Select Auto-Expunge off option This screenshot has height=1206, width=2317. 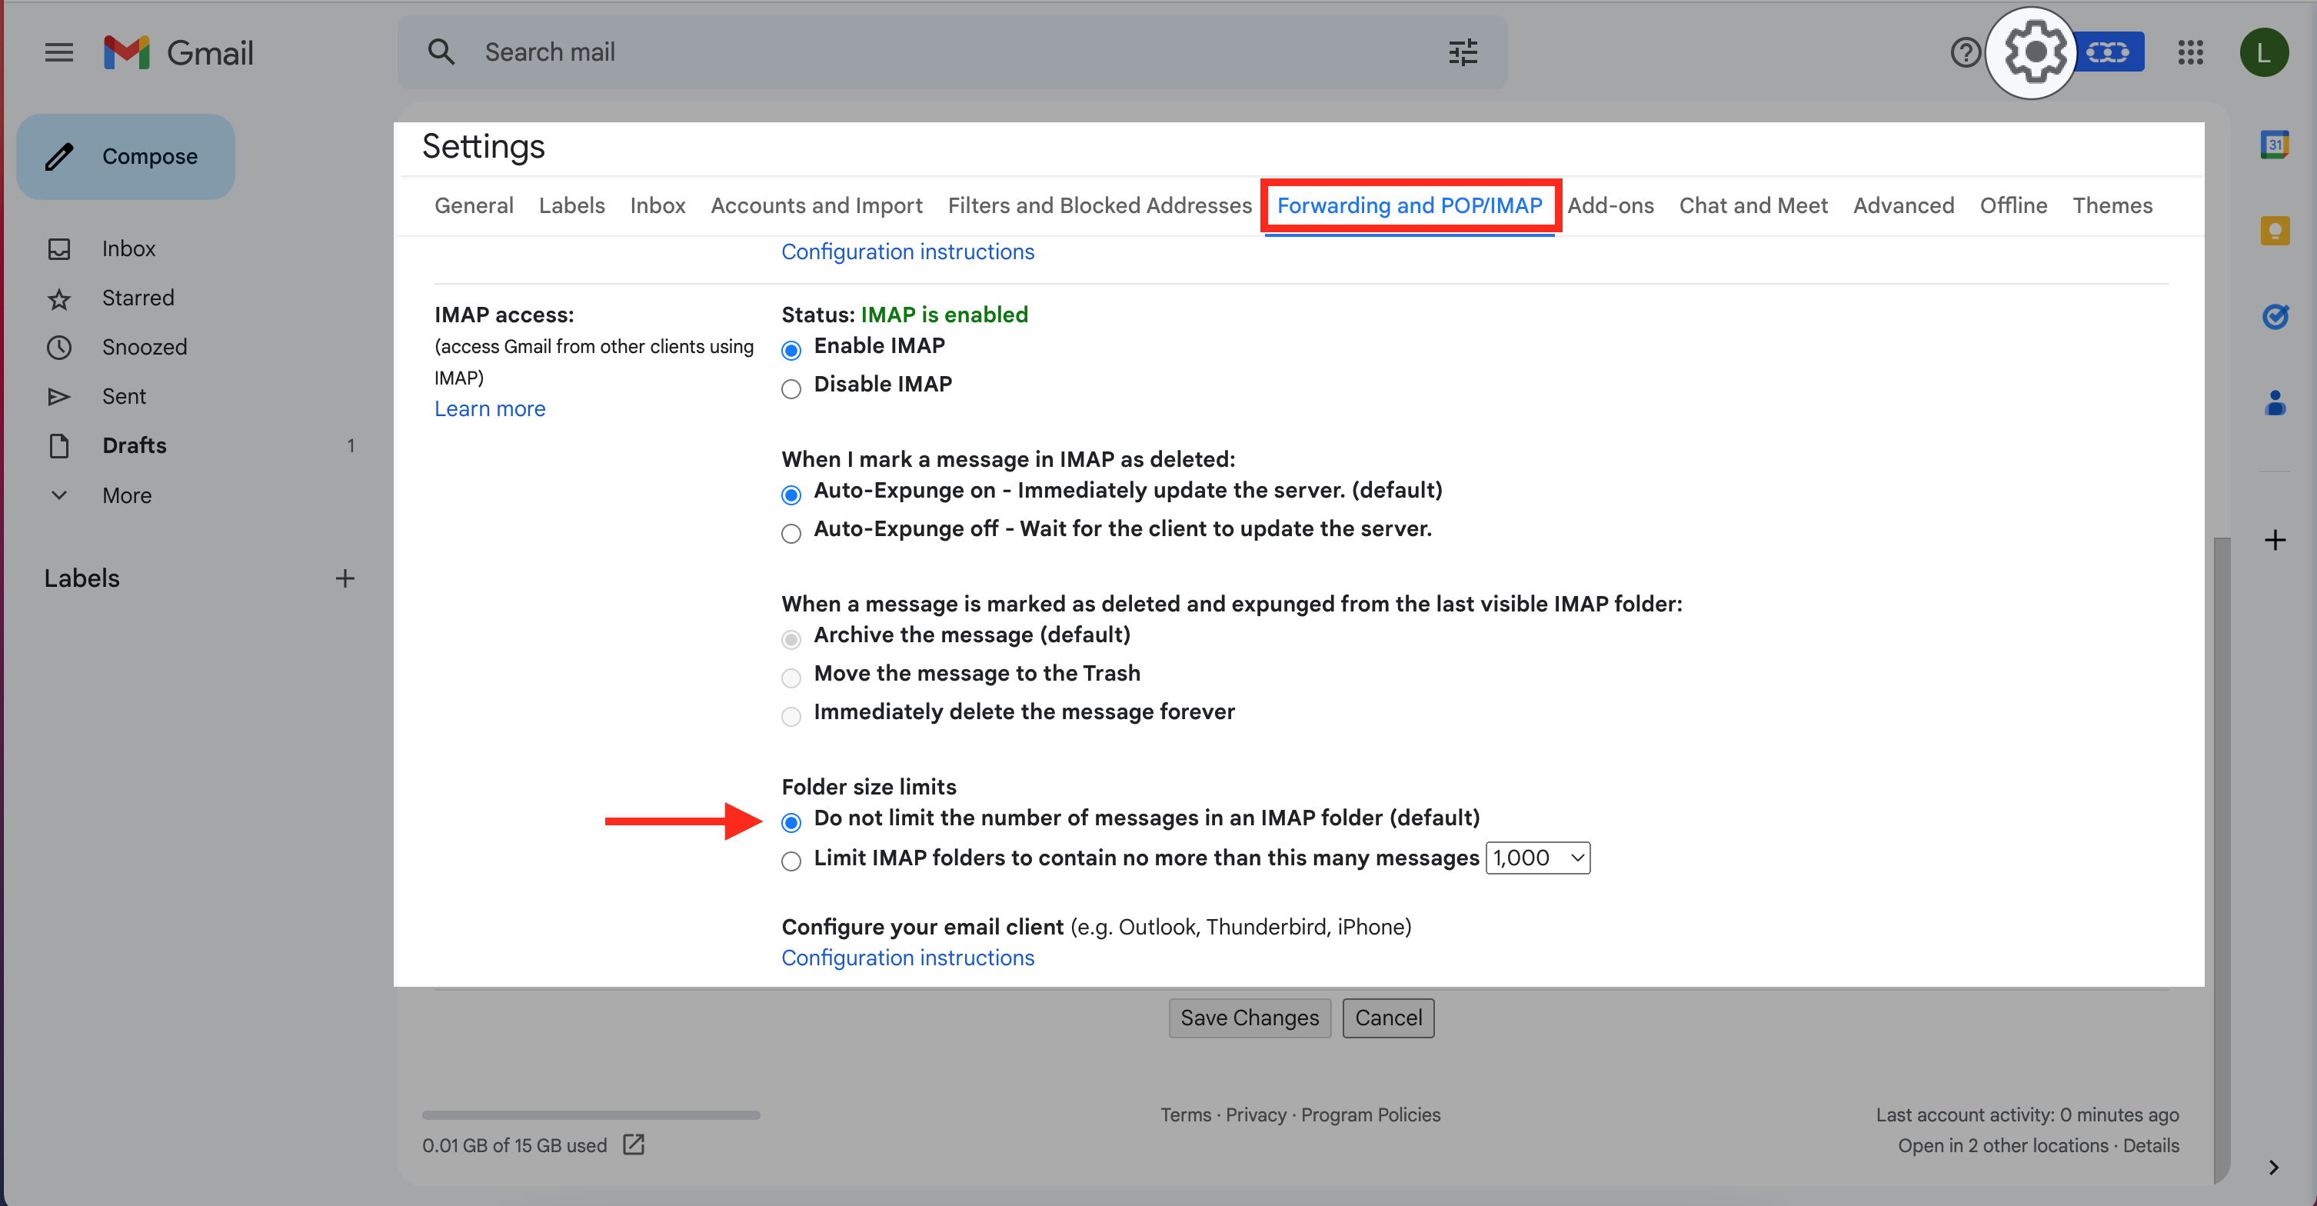click(791, 533)
